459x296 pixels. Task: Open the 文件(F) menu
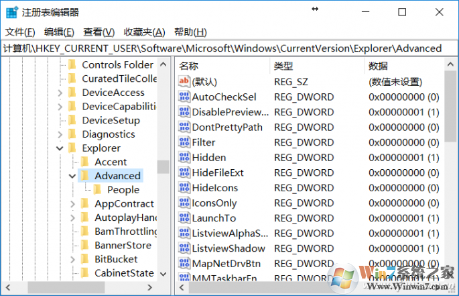[20, 32]
